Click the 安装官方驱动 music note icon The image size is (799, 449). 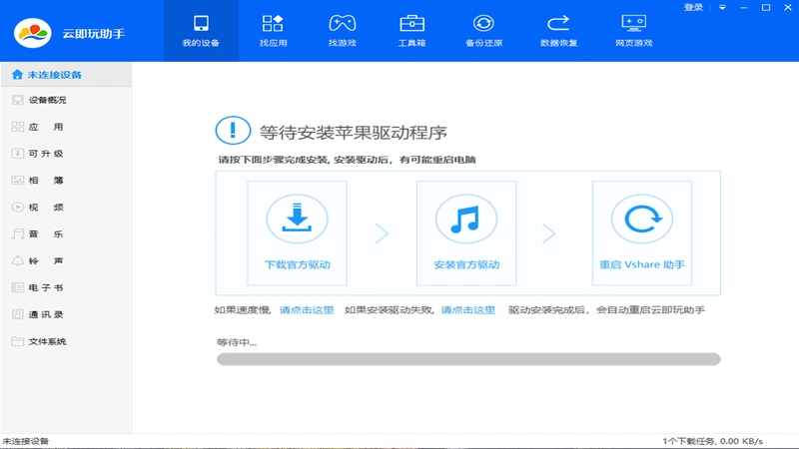pos(466,219)
